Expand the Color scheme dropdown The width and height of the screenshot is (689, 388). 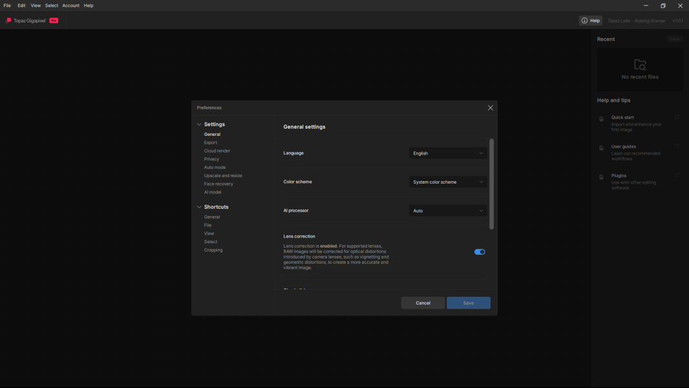coord(448,182)
